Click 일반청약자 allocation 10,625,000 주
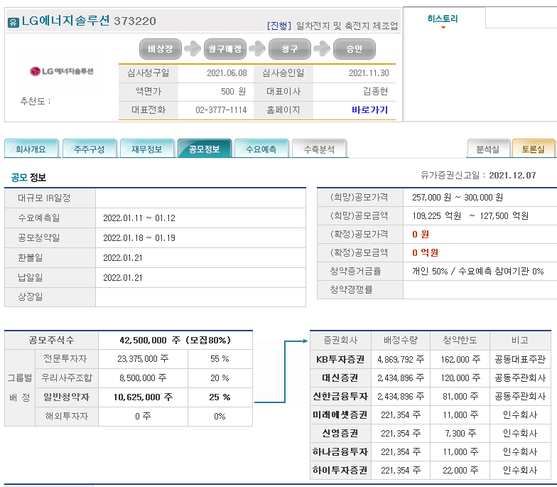Image resolution: width=557 pixels, height=487 pixels. click(143, 397)
